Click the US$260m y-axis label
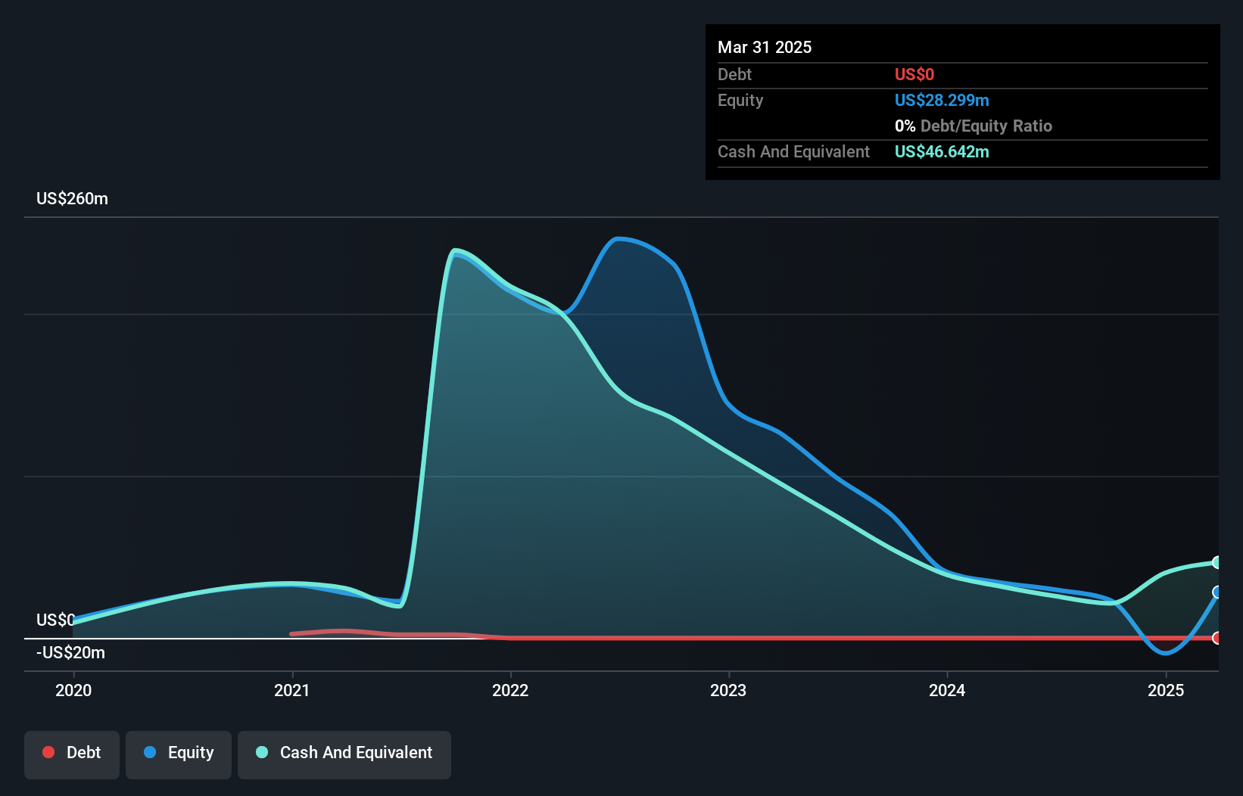1243x796 pixels. click(x=73, y=198)
